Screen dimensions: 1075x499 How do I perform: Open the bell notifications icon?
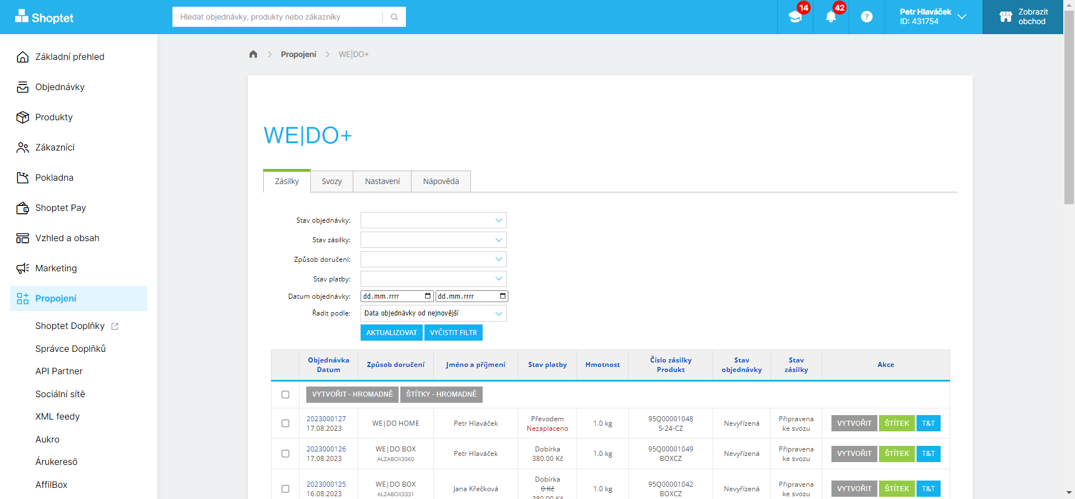[x=831, y=17]
